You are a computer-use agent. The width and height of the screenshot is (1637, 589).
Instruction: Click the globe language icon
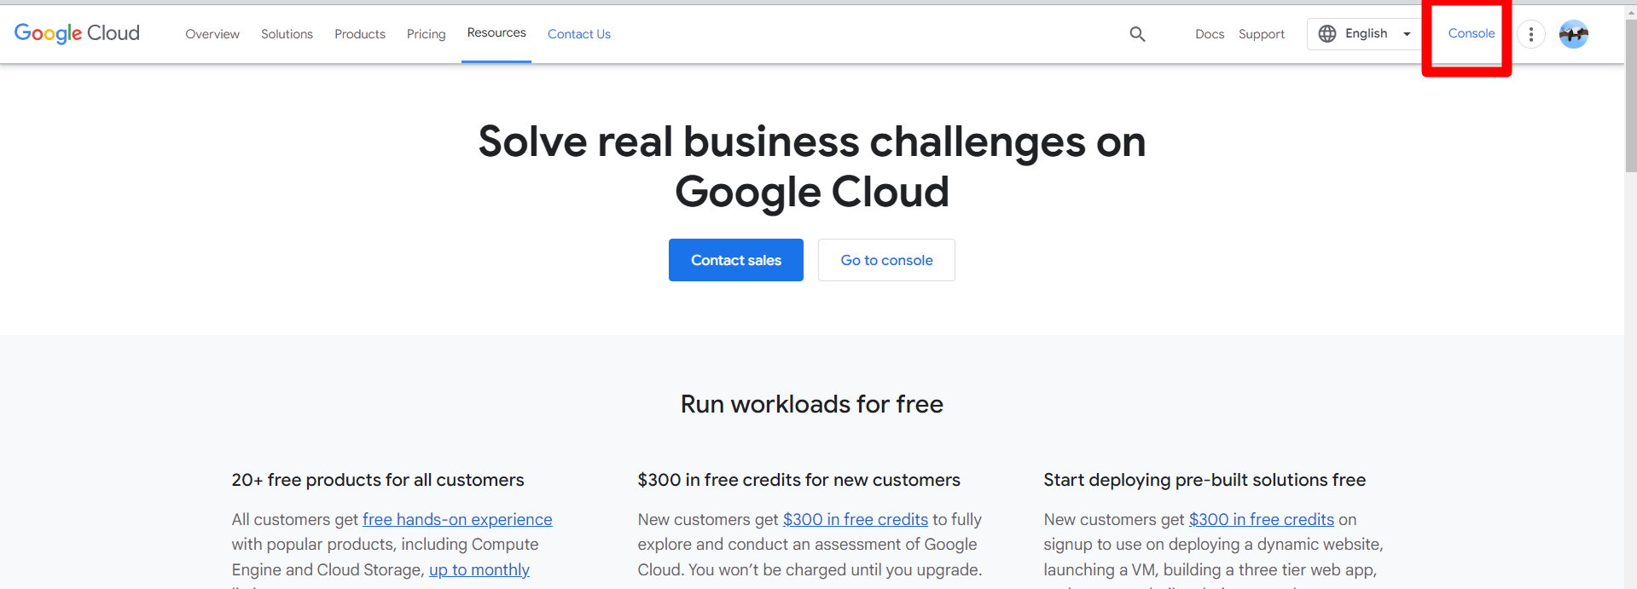1327,33
